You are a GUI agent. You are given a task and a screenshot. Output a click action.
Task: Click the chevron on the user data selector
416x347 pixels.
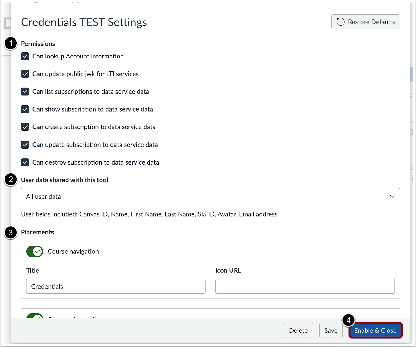click(393, 197)
